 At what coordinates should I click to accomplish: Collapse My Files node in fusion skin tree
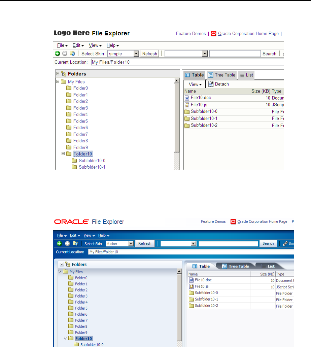[60, 271]
